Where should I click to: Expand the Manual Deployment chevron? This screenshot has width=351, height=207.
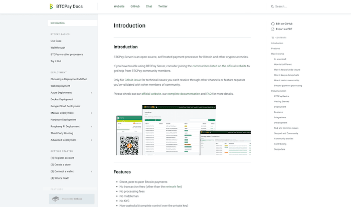click(91, 113)
